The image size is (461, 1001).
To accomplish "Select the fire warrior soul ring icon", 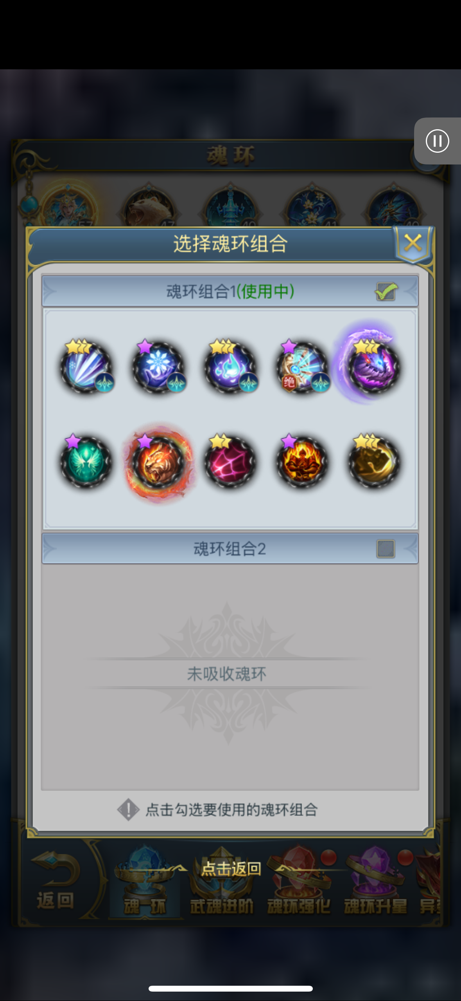I will (x=302, y=462).
